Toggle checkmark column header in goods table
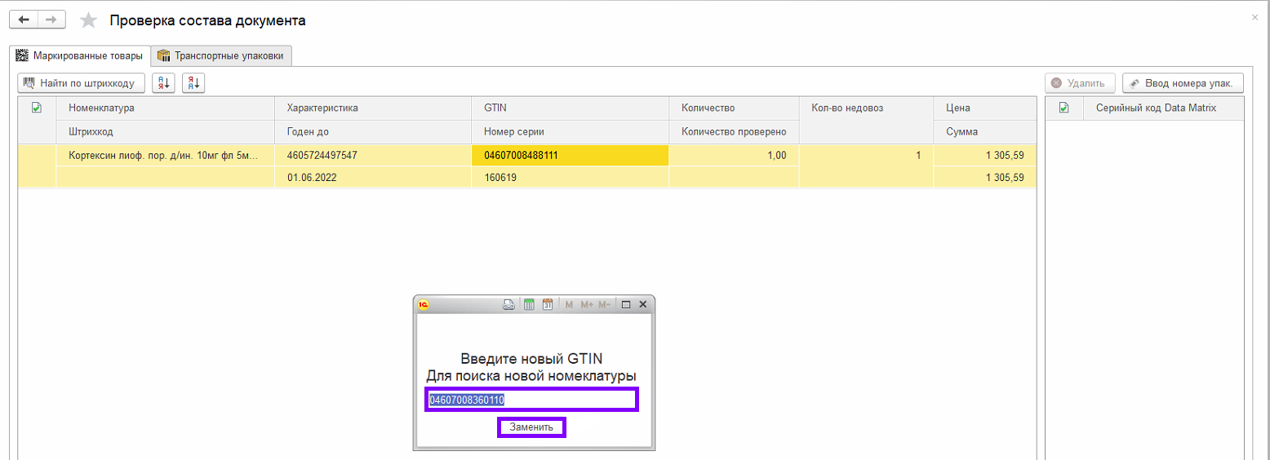 36,108
